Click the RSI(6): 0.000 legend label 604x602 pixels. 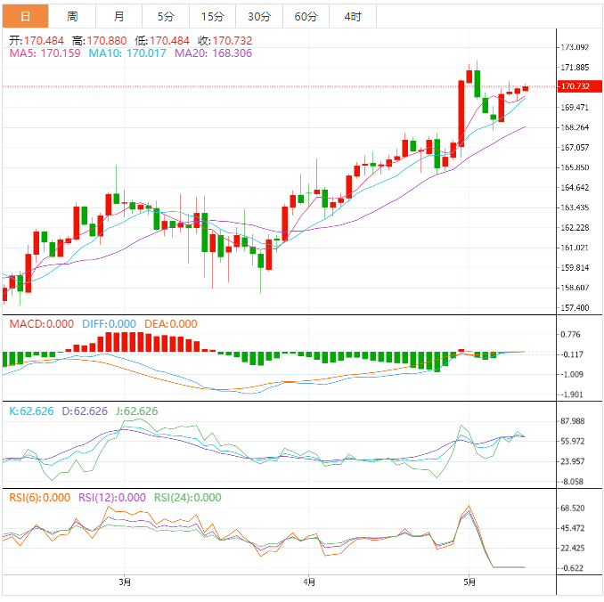coord(38,498)
